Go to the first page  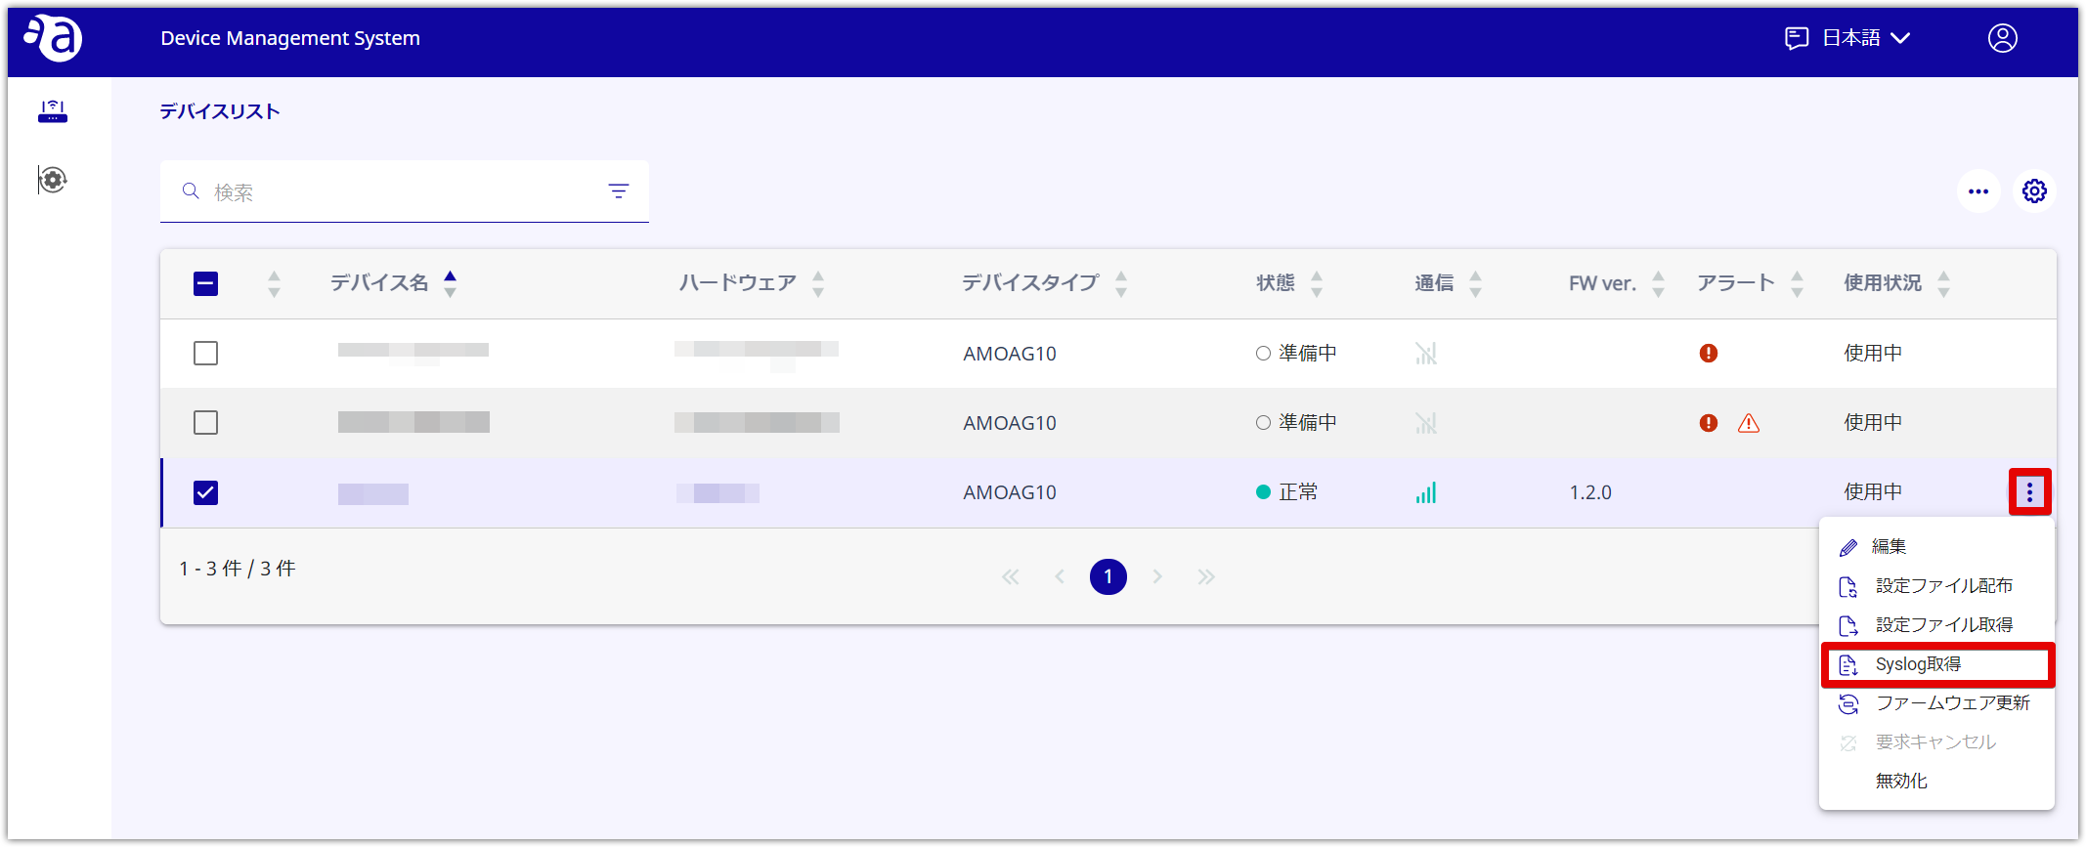click(x=1011, y=577)
